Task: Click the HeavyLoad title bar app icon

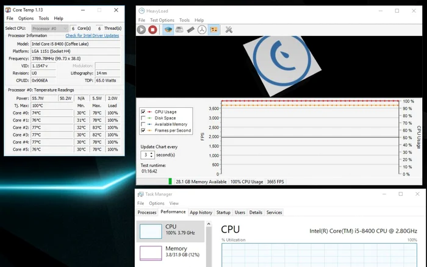Action: tap(142, 11)
